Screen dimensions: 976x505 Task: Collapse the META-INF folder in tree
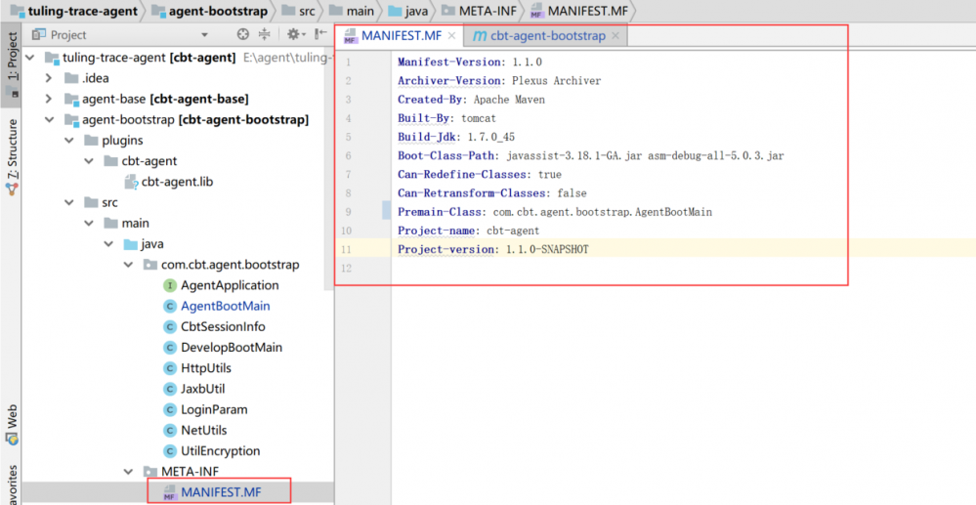pos(129,472)
